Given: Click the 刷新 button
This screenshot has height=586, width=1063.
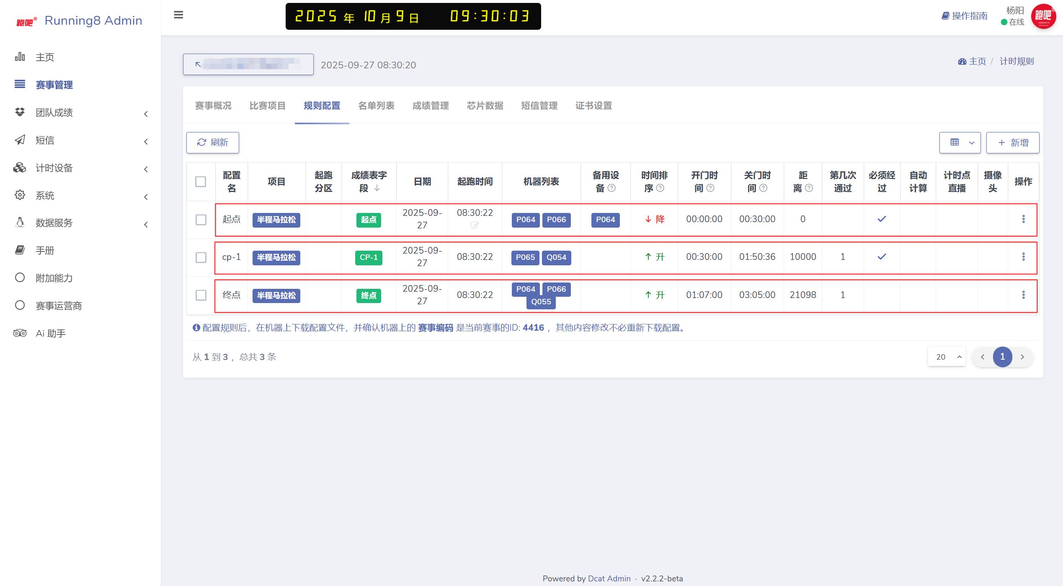Looking at the screenshot, I should tap(213, 143).
